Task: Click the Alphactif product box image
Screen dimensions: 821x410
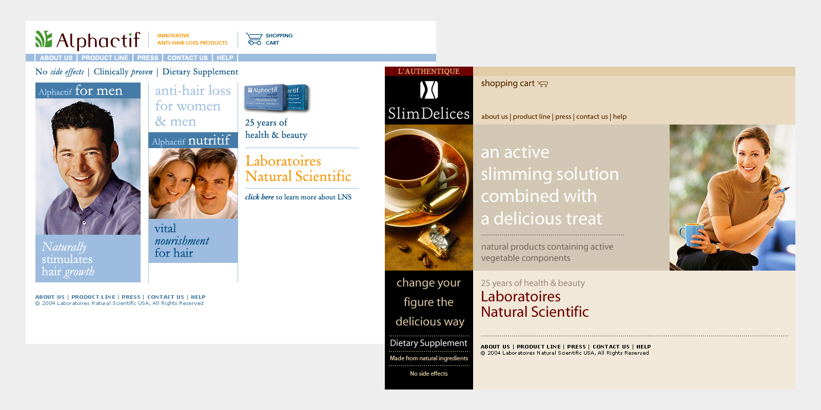Action: coord(277,98)
